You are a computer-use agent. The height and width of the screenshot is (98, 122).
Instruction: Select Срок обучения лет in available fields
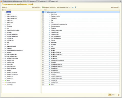(x=11, y=54)
